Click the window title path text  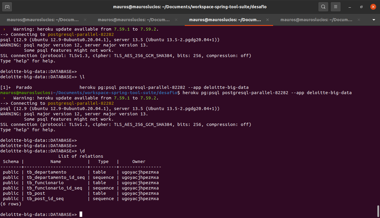(x=190, y=6)
